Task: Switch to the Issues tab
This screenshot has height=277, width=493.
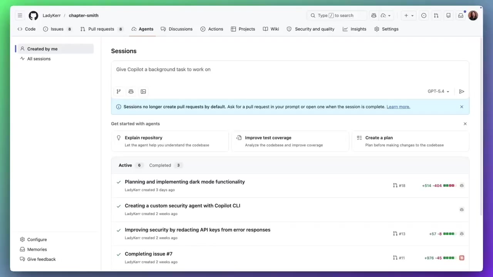Action: click(57, 29)
